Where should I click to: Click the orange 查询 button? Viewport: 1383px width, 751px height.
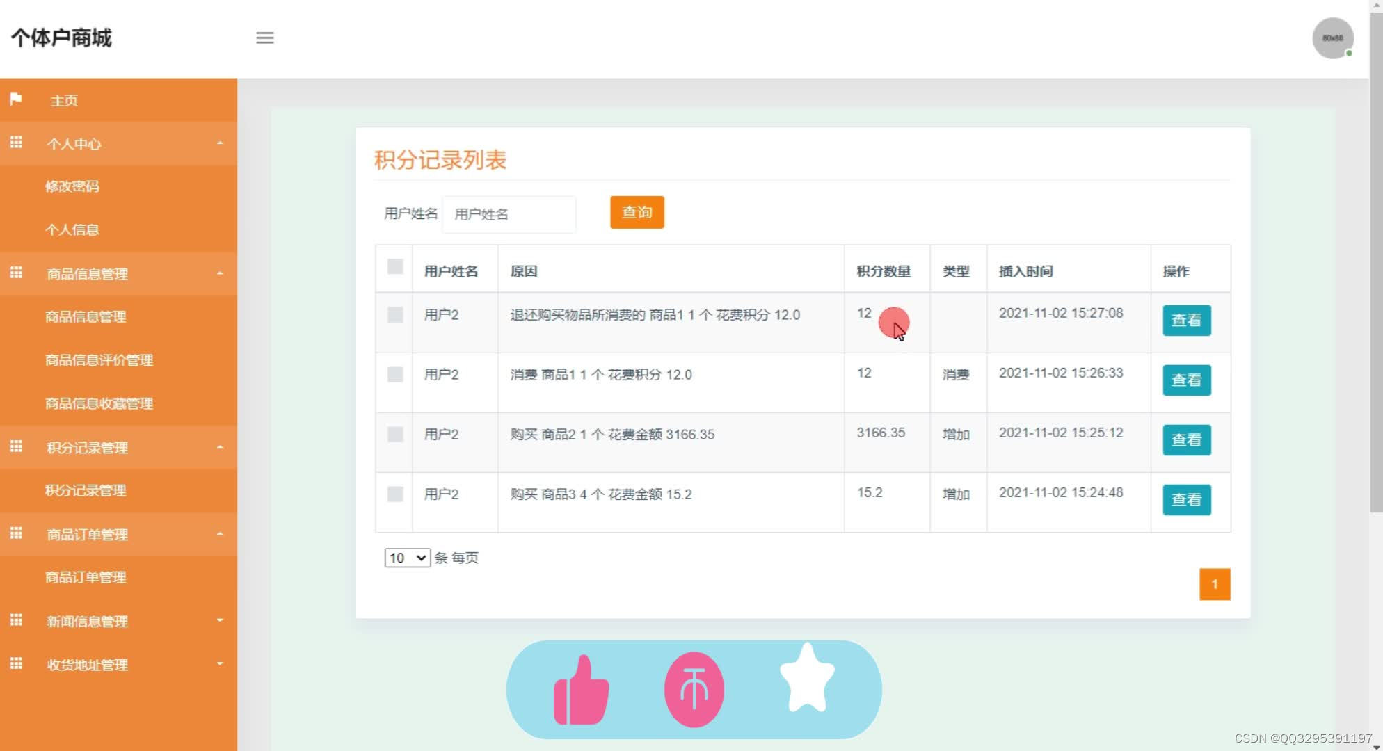pyautogui.click(x=637, y=212)
